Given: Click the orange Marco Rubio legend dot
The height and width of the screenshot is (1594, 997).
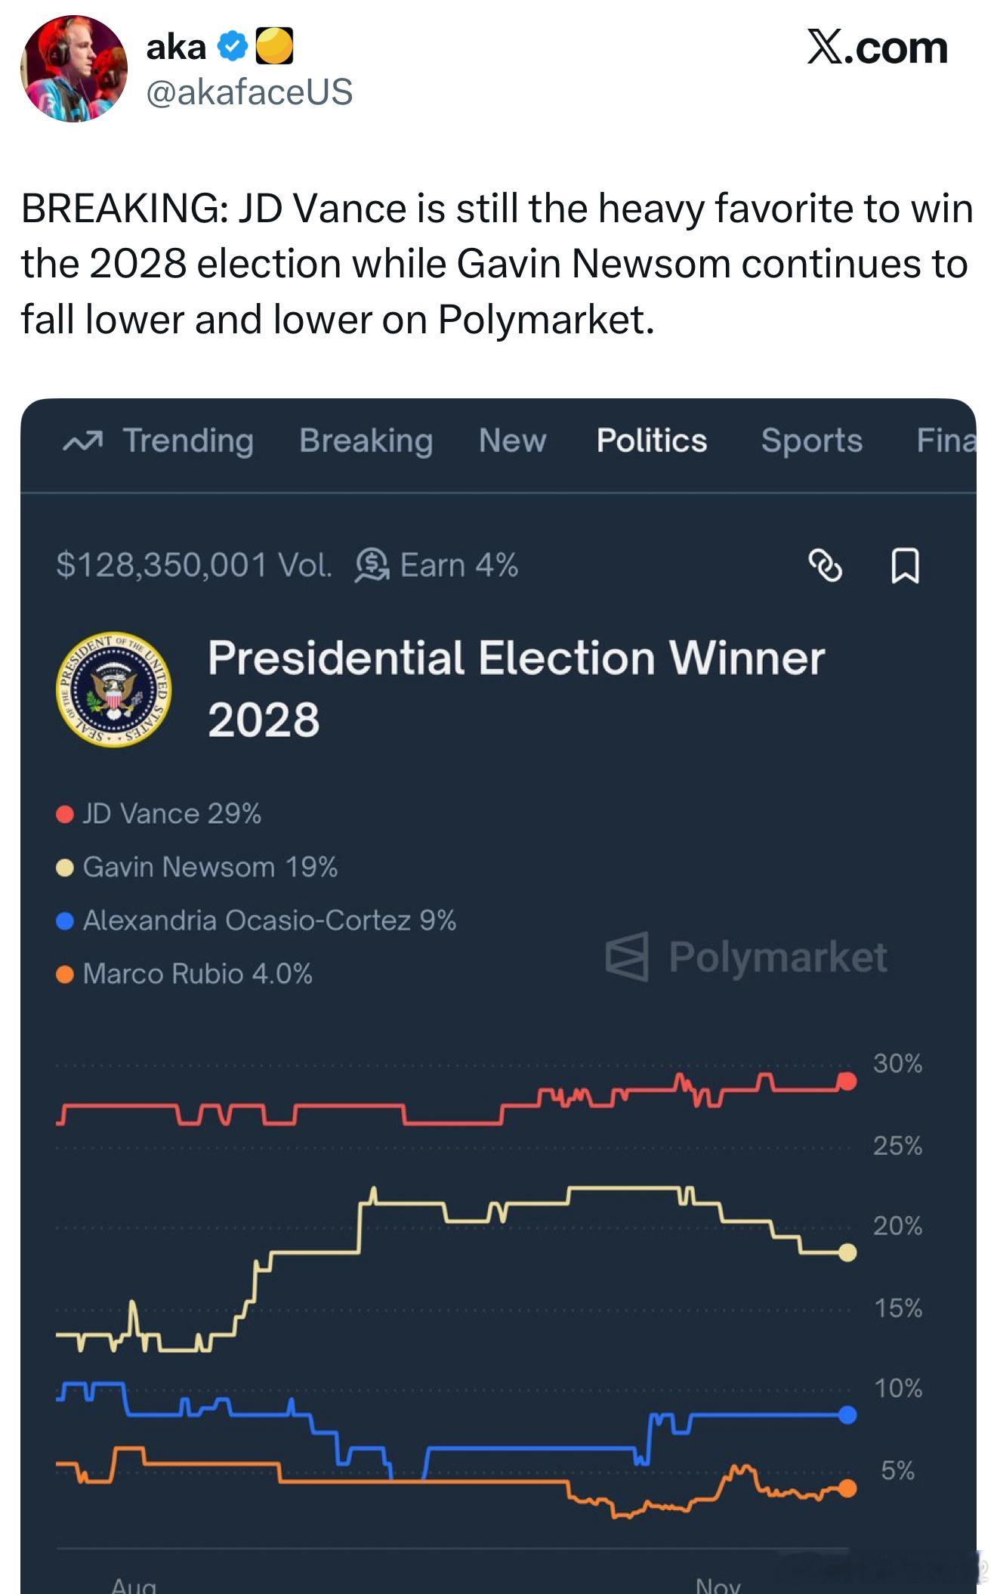Looking at the screenshot, I should click(65, 974).
